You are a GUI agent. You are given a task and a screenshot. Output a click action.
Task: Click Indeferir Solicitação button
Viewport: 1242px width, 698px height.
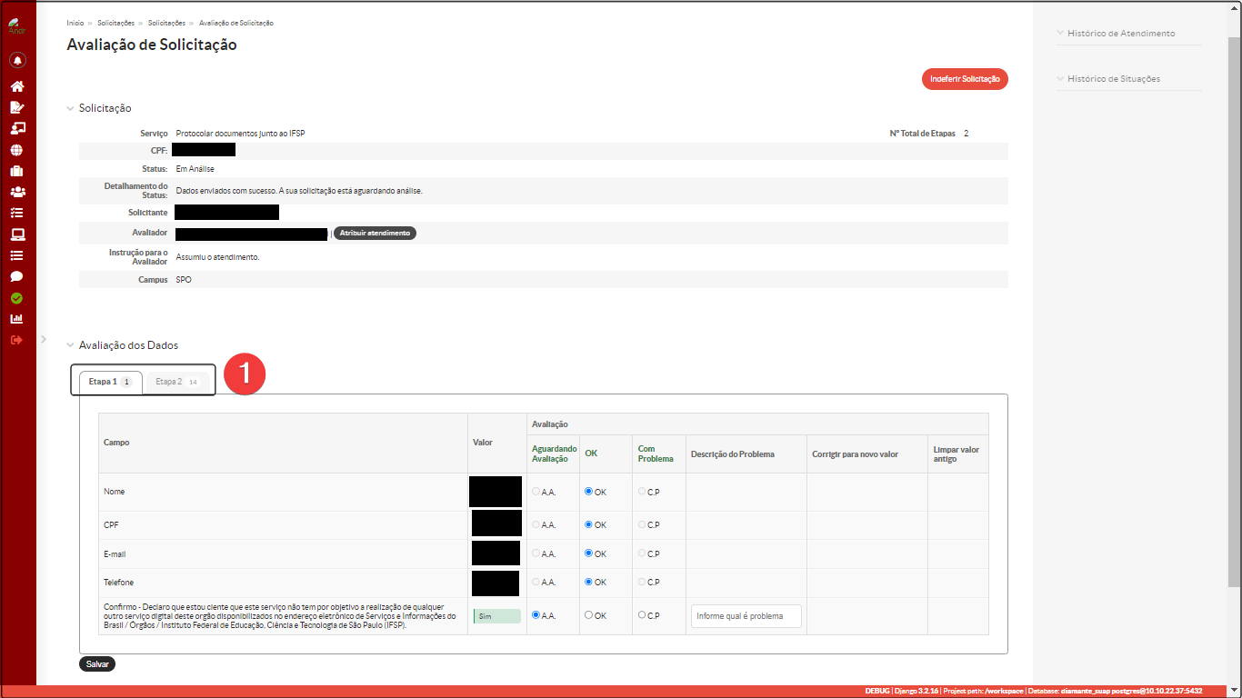(x=965, y=79)
